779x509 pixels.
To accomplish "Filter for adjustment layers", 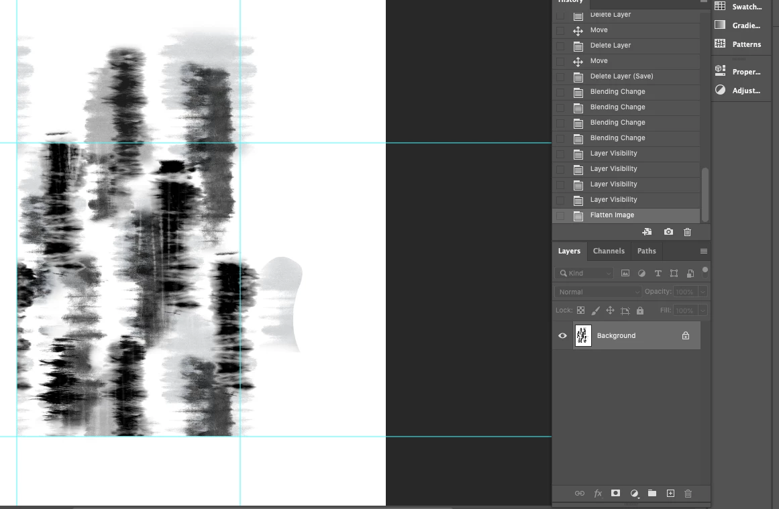I will click(642, 273).
